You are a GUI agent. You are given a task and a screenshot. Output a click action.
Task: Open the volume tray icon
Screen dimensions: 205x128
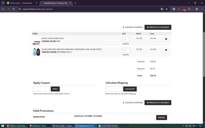[x=190, y=126]
